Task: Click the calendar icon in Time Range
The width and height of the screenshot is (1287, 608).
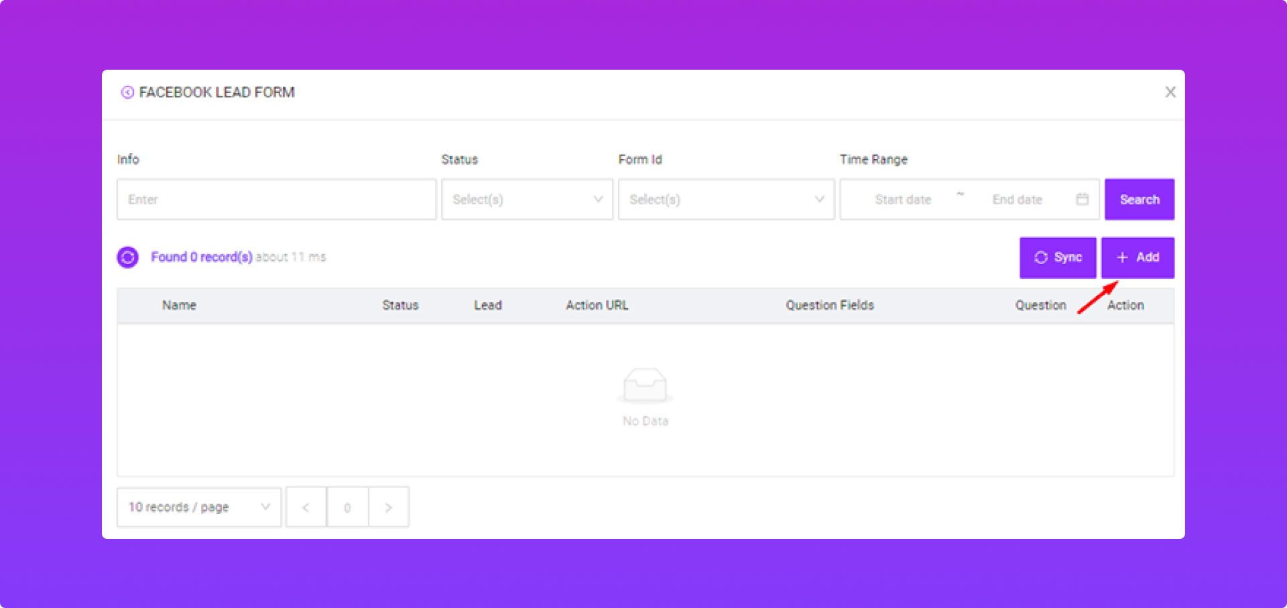Action: point(1082,199)
